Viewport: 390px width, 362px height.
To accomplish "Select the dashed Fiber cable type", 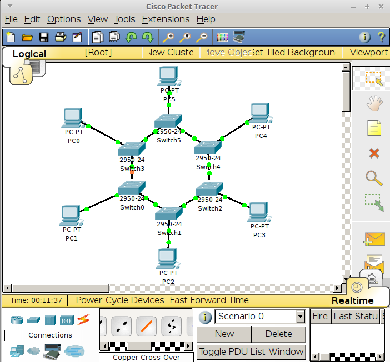I will pos(171,327).
